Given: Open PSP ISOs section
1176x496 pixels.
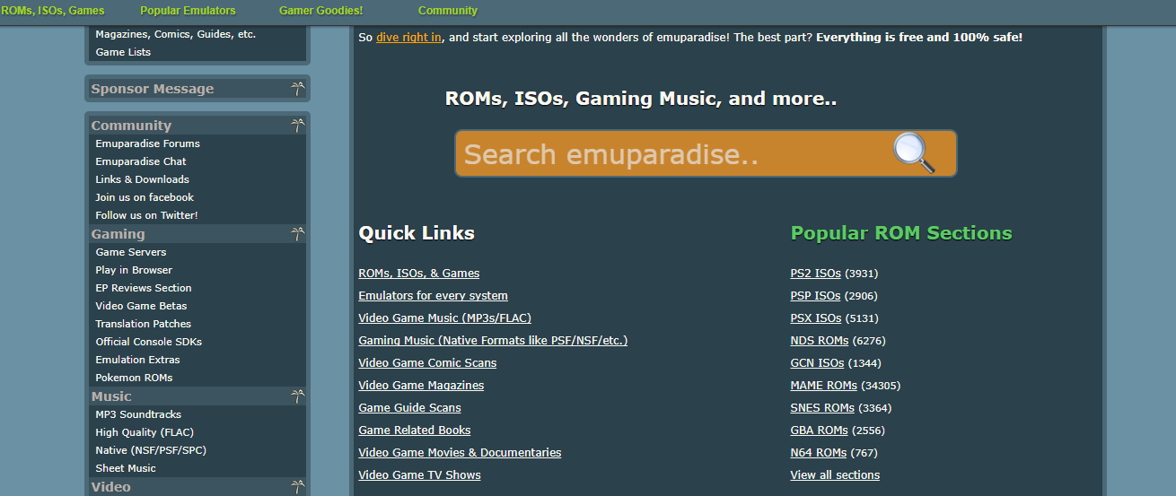Looking at the screenshot, I should click(x=815, y=296).
